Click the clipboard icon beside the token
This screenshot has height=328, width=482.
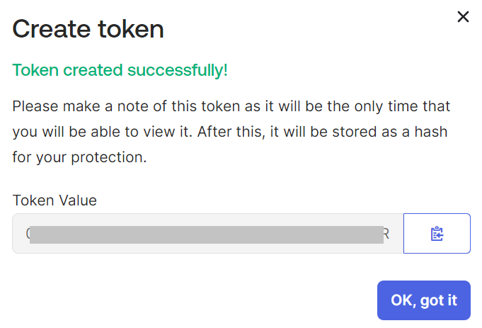coord(437,234)
